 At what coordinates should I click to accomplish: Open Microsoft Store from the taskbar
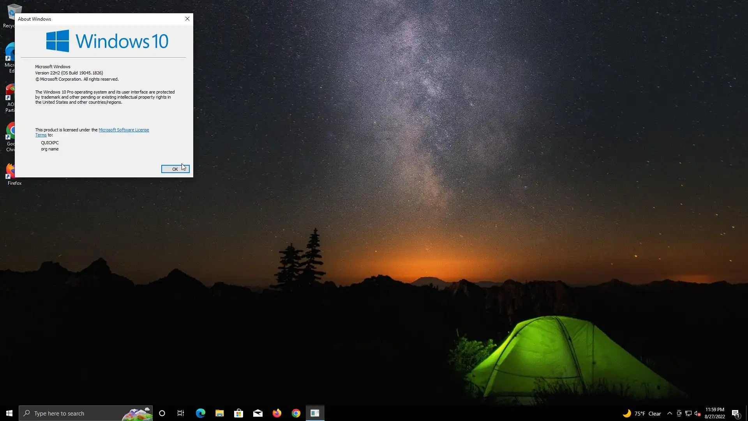(238, 413)
